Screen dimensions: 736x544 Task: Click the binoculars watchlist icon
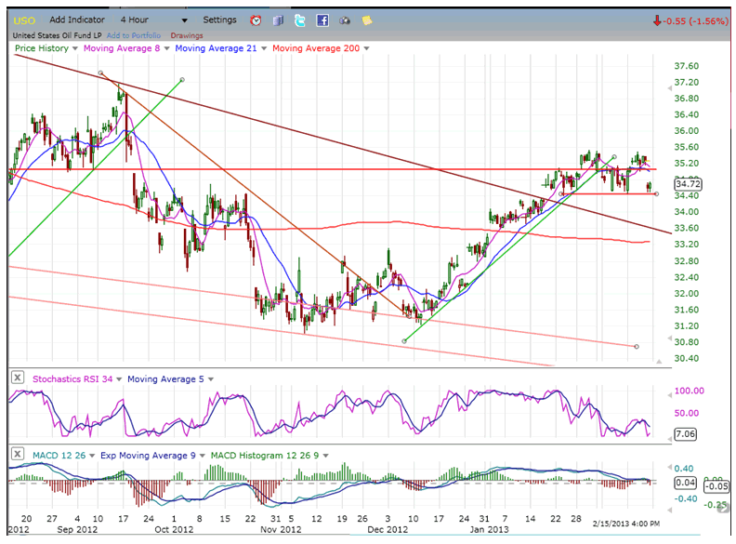345,20
